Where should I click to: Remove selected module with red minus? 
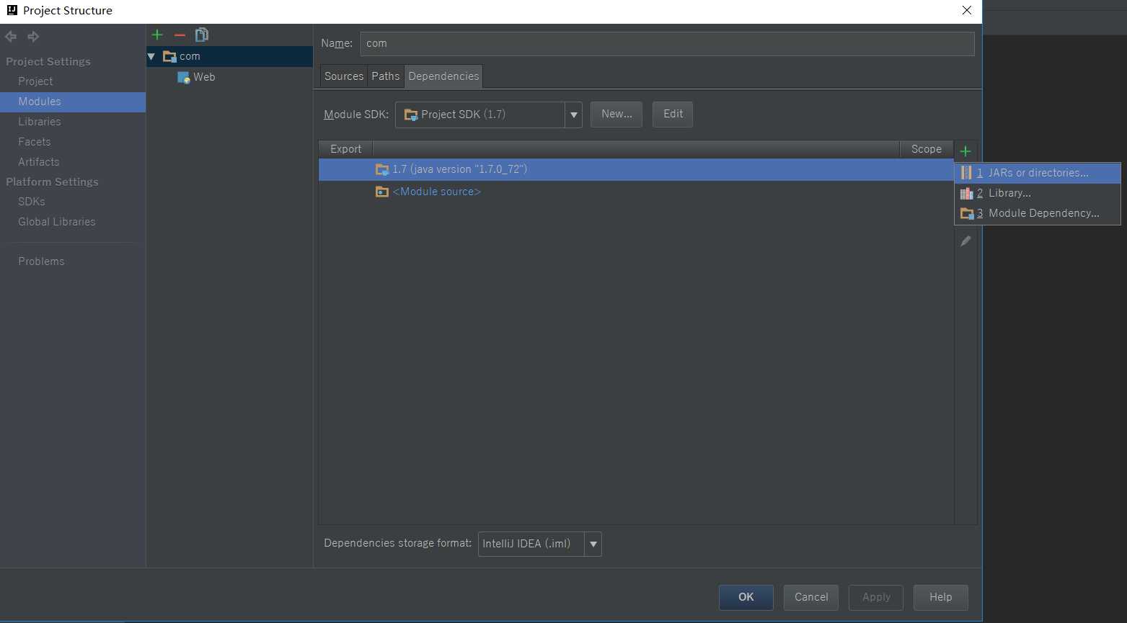click(180, 35)
